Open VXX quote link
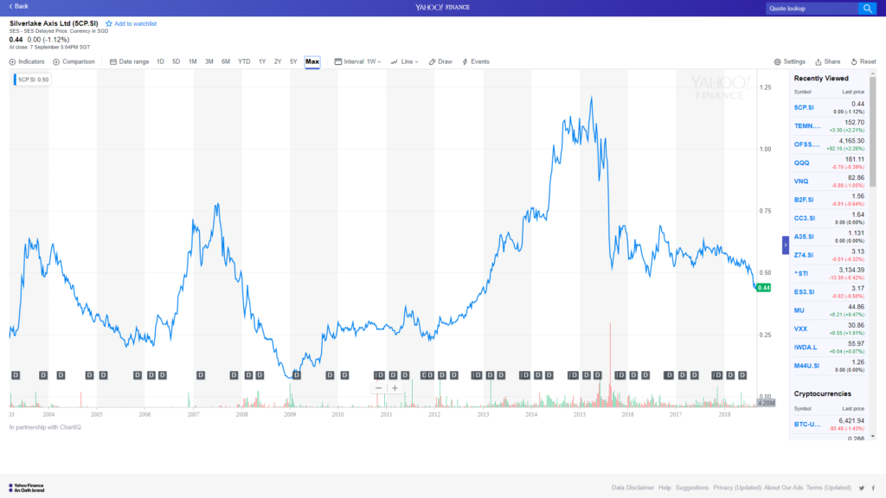 click(800, 329)
